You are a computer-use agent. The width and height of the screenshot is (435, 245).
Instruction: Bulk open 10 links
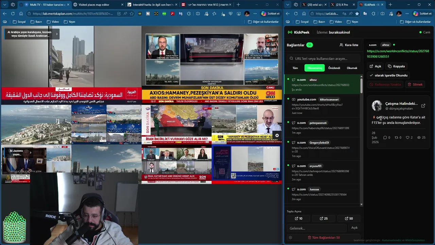coord(298,218)
